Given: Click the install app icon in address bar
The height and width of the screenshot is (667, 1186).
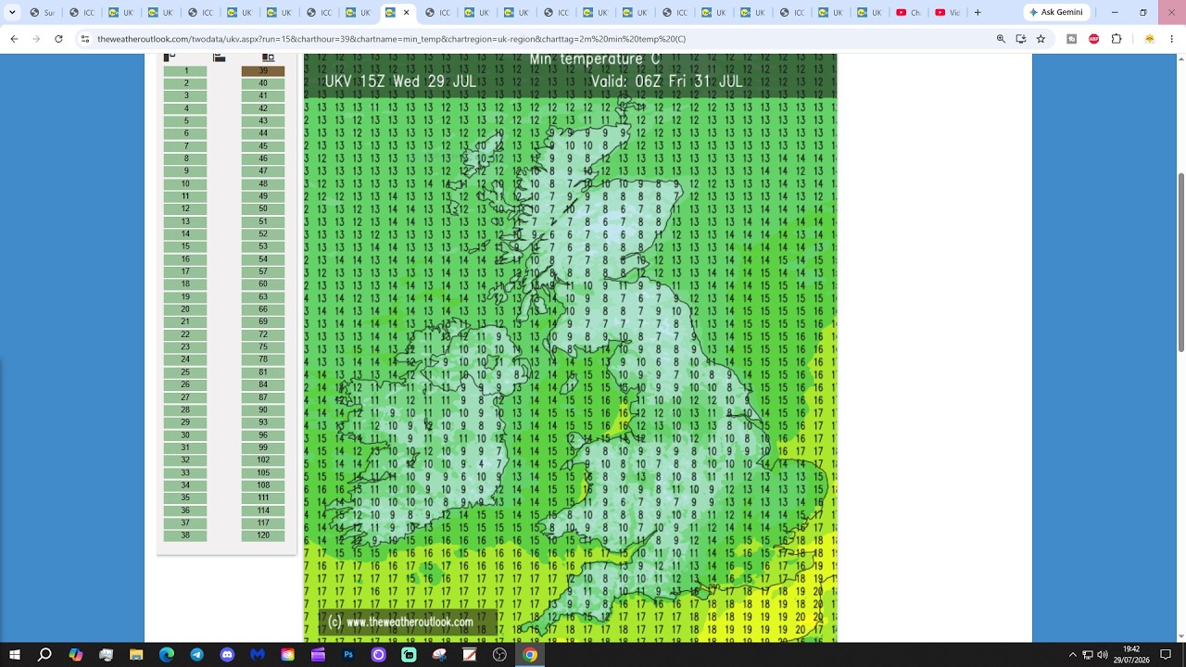Looking at the screenshot, I should pyautogui.click(x=1021, y=39).
